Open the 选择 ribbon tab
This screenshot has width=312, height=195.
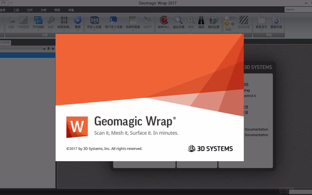(x=3, y=10)
